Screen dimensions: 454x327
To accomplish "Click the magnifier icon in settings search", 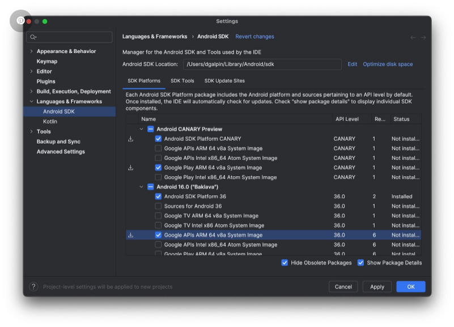I will click(33, 37).
